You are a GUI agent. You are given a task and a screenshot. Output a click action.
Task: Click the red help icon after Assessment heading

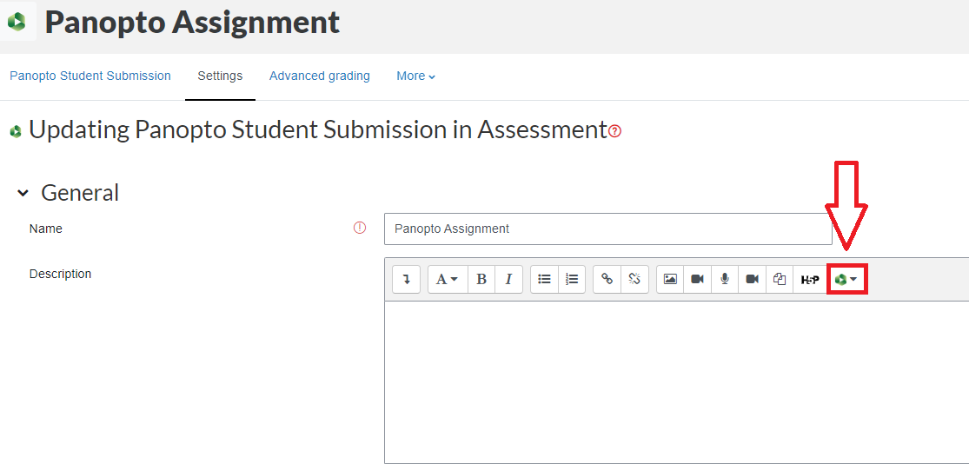click(615, 131)
